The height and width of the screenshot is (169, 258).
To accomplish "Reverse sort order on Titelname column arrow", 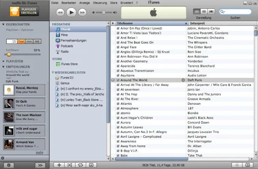I will pyautogui.click(x=186, y=23).
